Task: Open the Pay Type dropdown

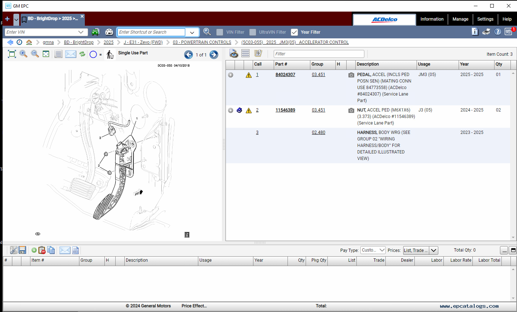Action: click(373, 250)
